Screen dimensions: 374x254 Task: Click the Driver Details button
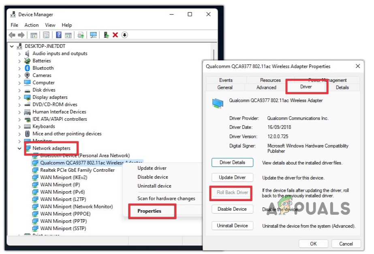(x=232, y=162)
